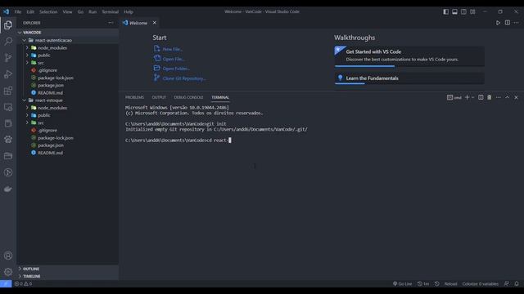
Task: Collapse the VANCODE root folder
Action: (x=68, y=33)
